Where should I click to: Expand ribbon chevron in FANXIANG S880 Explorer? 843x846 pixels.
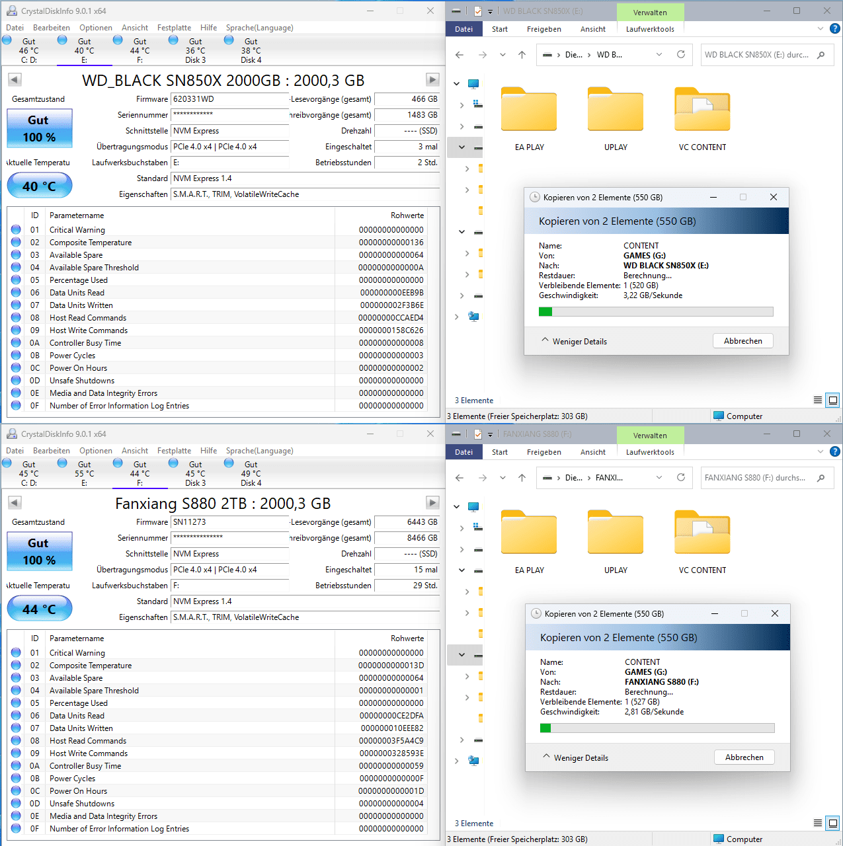click(x=821, y=451)
